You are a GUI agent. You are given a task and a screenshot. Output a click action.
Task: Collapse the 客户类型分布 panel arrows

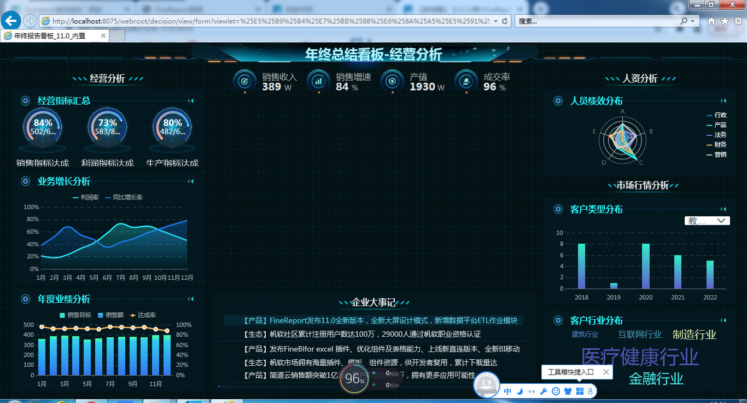pos(723,209)
